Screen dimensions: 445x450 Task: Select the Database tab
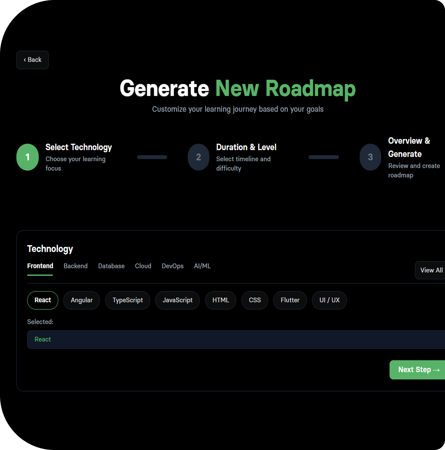[x=111, y=266]
